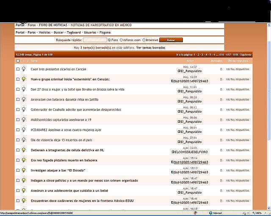Open the zoom level dropdown arrow in status bar
271x216 pixels.
(x=265, y=213)
